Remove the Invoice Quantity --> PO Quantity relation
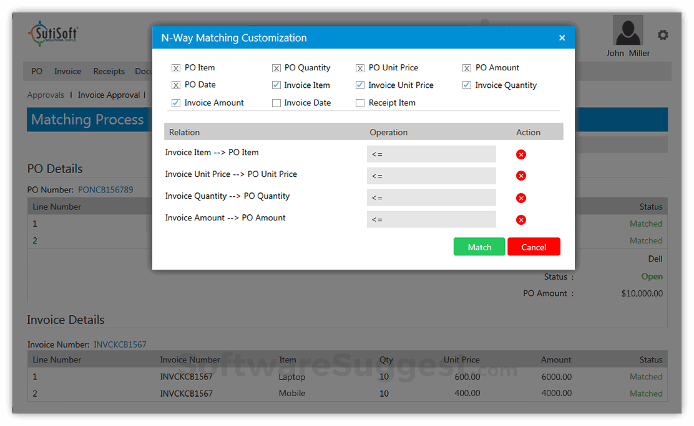694x426 pixels. 521,197
